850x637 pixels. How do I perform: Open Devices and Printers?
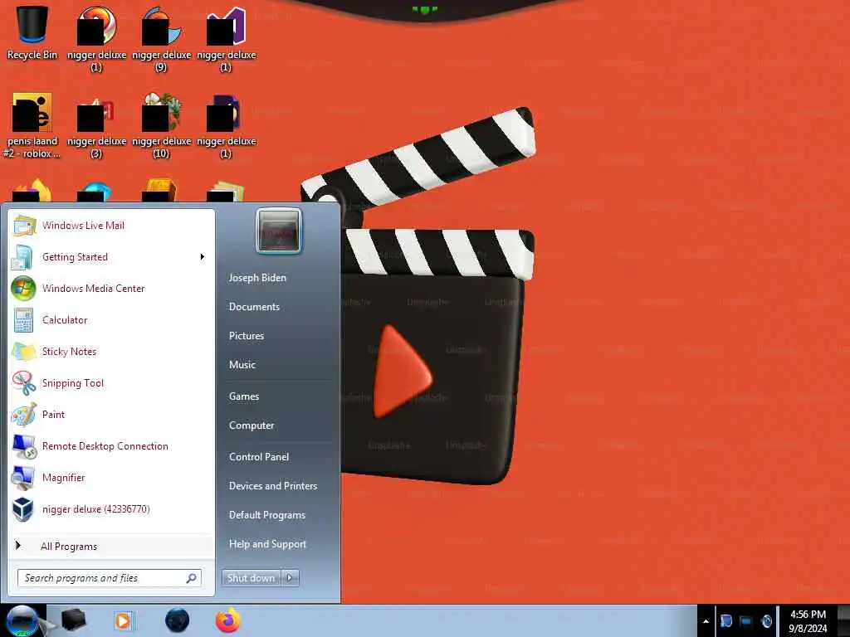(273, 486)
